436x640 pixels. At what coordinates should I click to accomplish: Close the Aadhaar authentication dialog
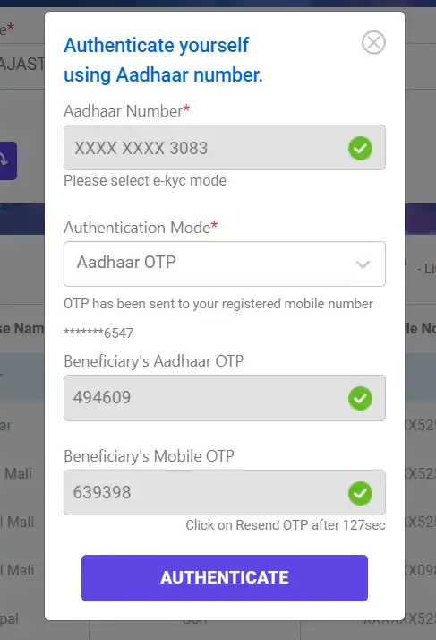click(x=373, y=42)
